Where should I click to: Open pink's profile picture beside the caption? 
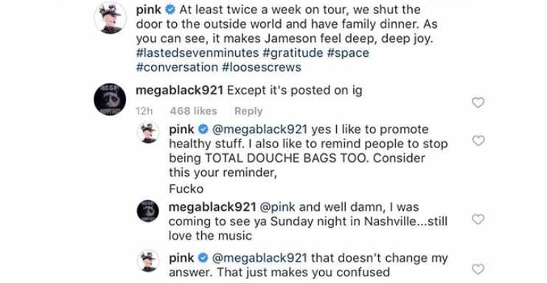click(x=111, y=18)
